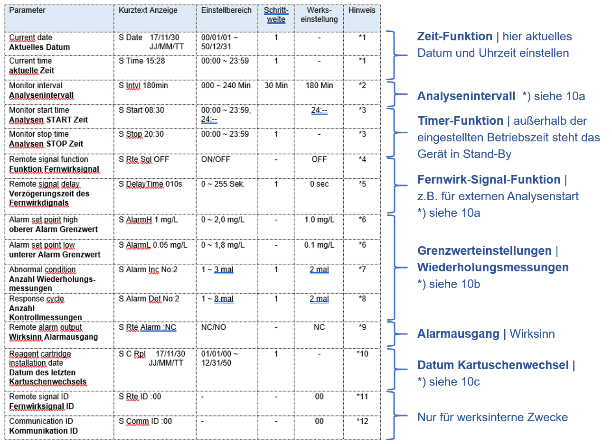Click the underlined "8 mal" range value
The image size is (612, 444).
[224, 299]
